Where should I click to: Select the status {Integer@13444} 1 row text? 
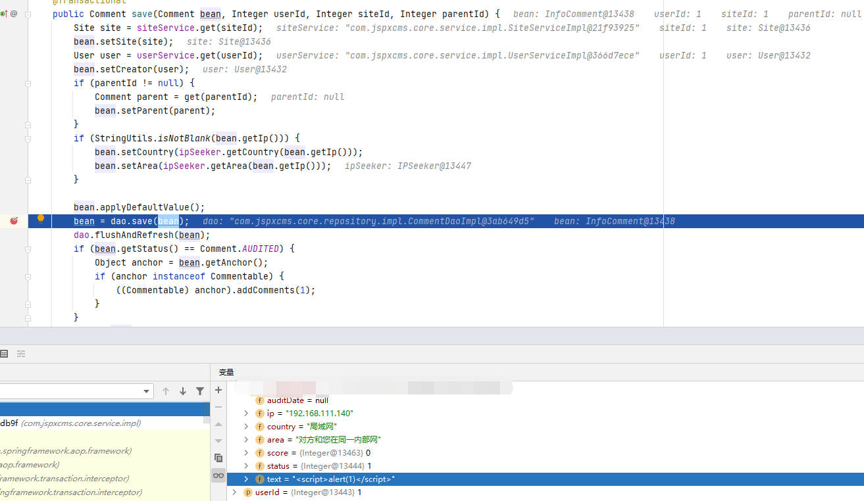(x=319, y=466)
